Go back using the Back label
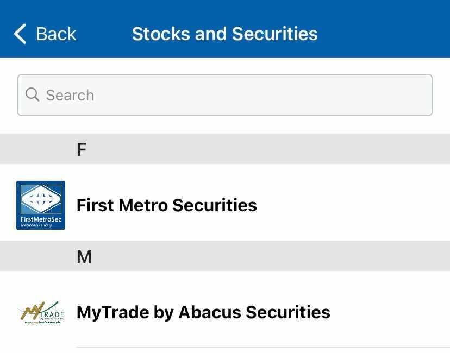The width and height of the screenshot is (450, 353). point(57,34)
